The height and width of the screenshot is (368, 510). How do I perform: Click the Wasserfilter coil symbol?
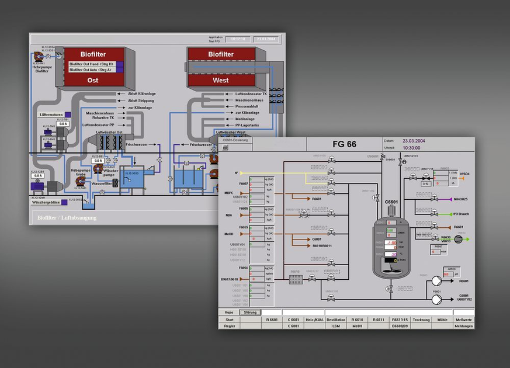tap(116, 183)
